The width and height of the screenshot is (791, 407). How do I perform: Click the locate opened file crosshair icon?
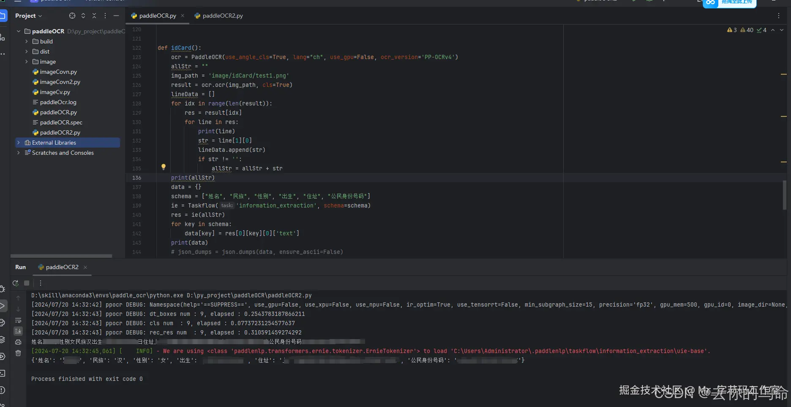[72, 16]
